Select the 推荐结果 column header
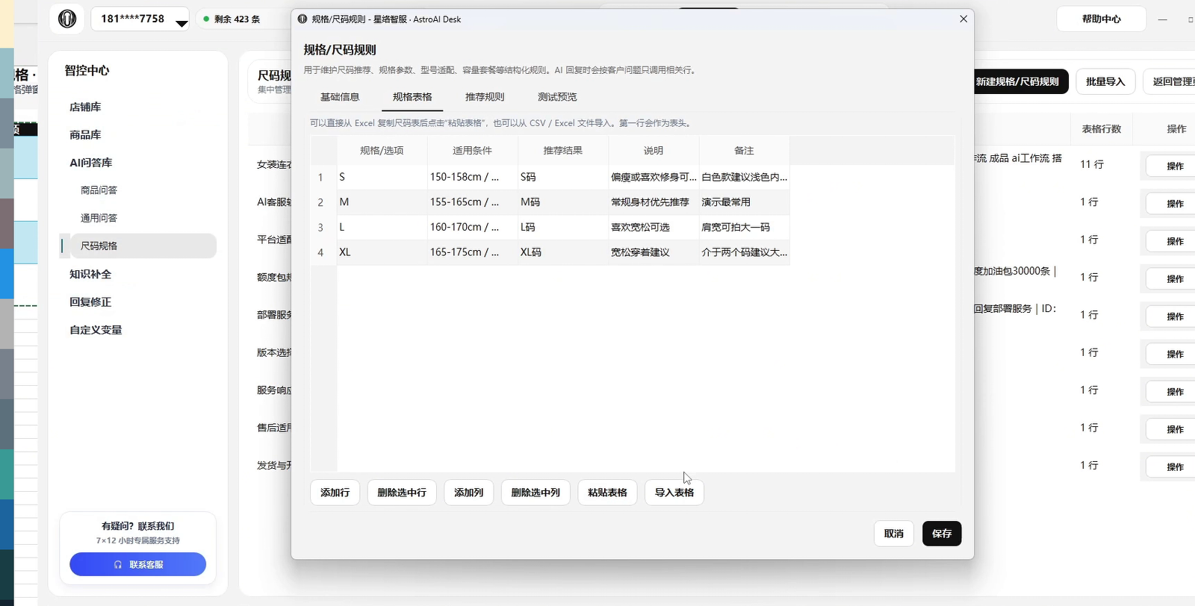The image size is (1195, 606). tap(563, 151)
